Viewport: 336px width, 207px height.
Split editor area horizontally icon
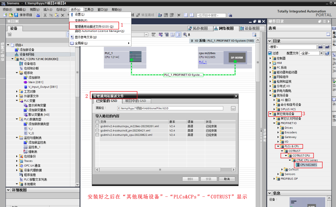click(186, 15)
